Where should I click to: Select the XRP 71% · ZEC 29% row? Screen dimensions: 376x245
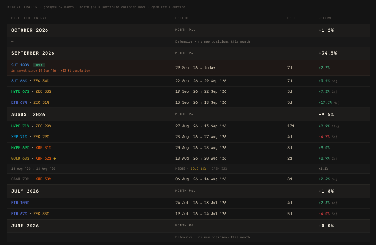click(188, 137)
